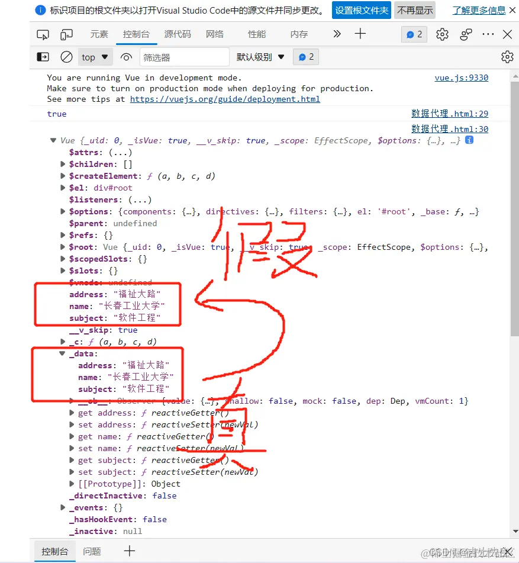Viewport: 519px width, 563px height.
Task: Click the 设置根文件夹 button
Action: click(361, 10)
